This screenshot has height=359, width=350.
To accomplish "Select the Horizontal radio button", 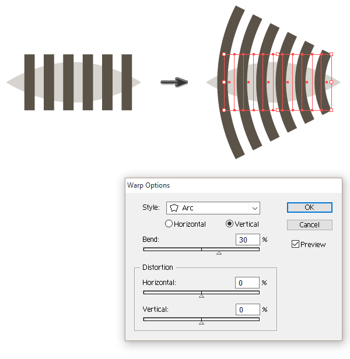I will point(169,224).
